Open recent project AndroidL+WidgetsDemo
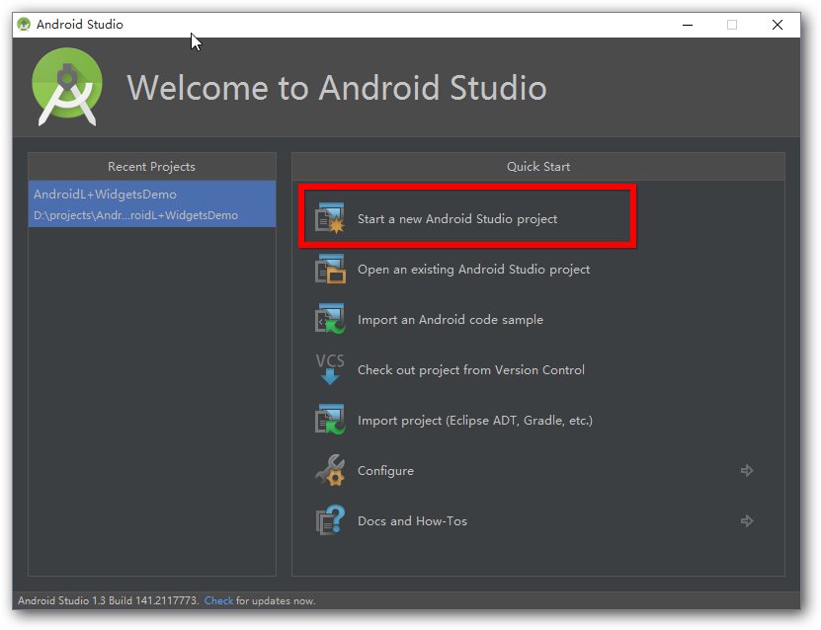 coord(152,204)
